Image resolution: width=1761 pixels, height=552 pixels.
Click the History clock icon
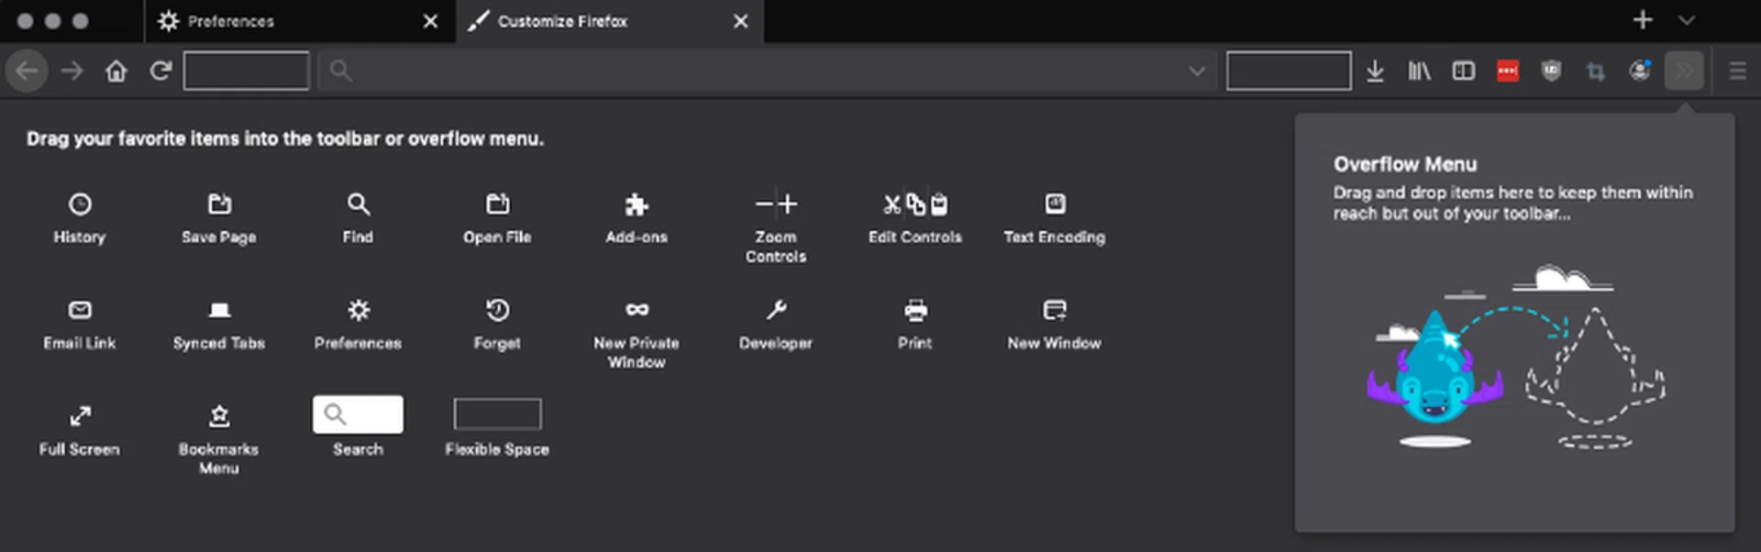click(80, 204)
